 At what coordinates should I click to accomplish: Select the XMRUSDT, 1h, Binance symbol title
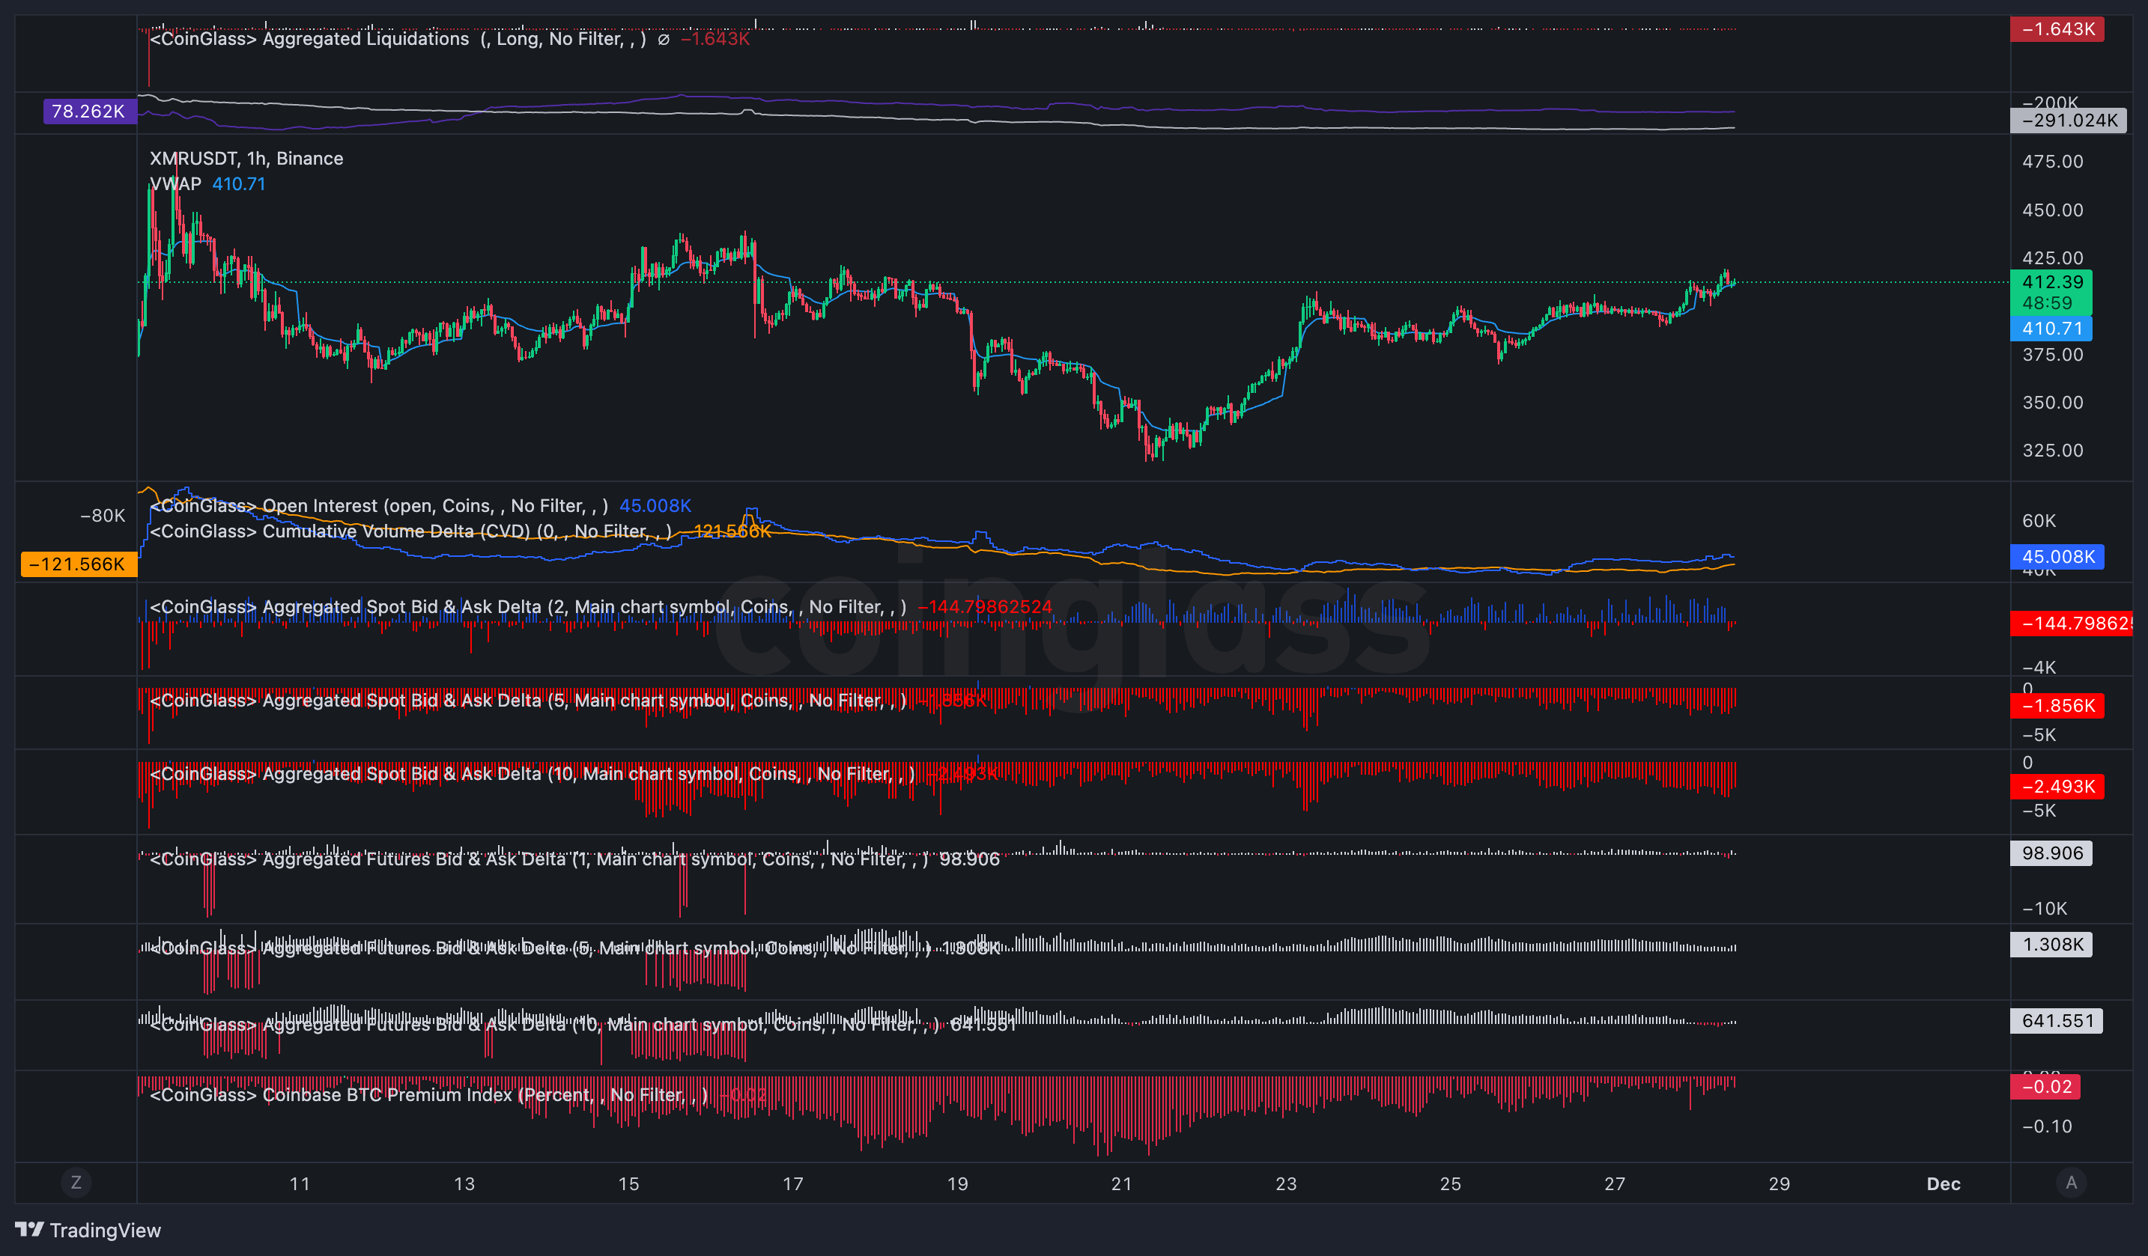pos(246,159)
